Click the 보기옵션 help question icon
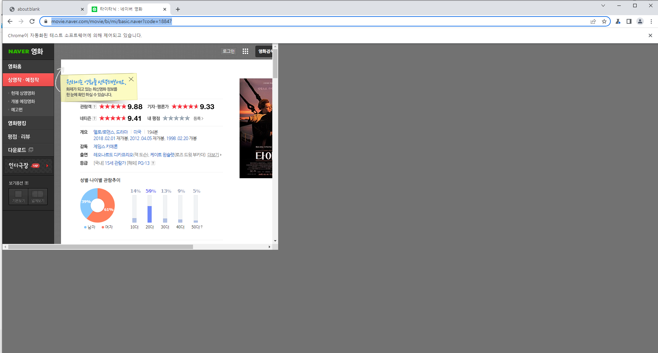This screenshot has height=353, width=658. (27, 183)
